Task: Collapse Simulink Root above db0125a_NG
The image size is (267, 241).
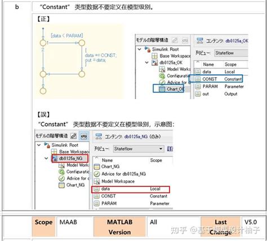Action: 39,145
